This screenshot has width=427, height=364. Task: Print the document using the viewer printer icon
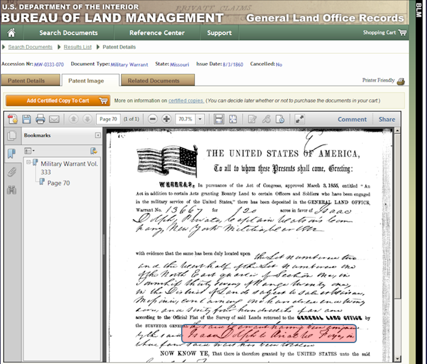click(x=40, y=119)
